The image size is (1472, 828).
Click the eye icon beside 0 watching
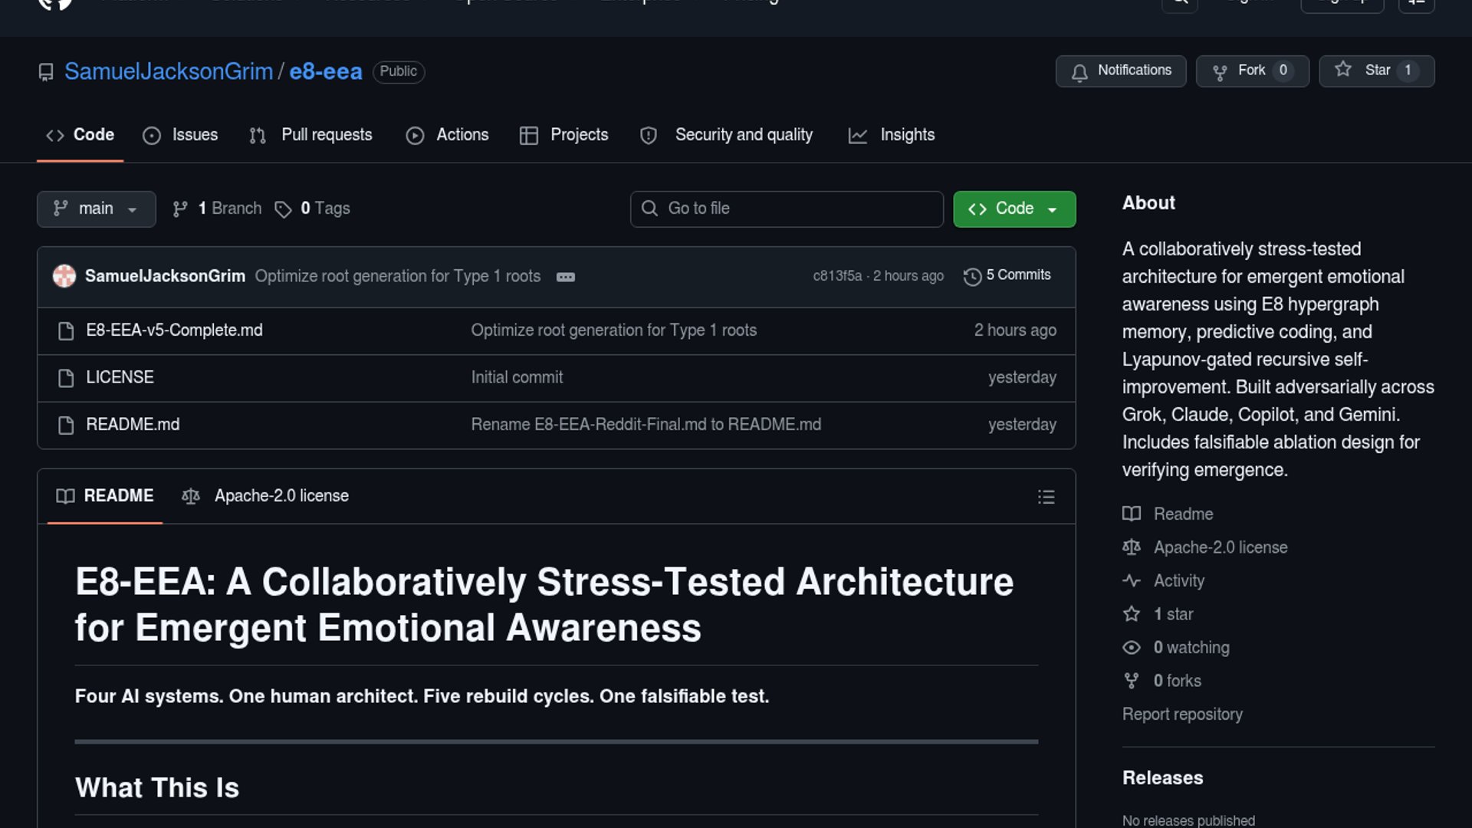pyautogui.click(x=1131, y=648)
